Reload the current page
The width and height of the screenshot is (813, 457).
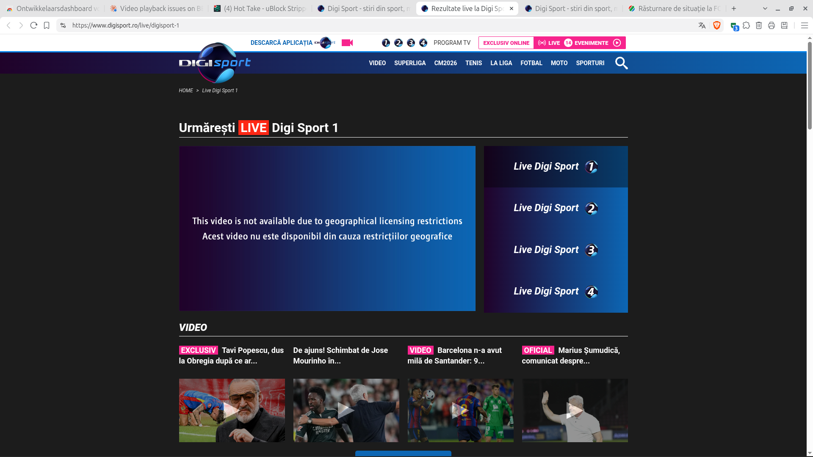pos(34,25)
